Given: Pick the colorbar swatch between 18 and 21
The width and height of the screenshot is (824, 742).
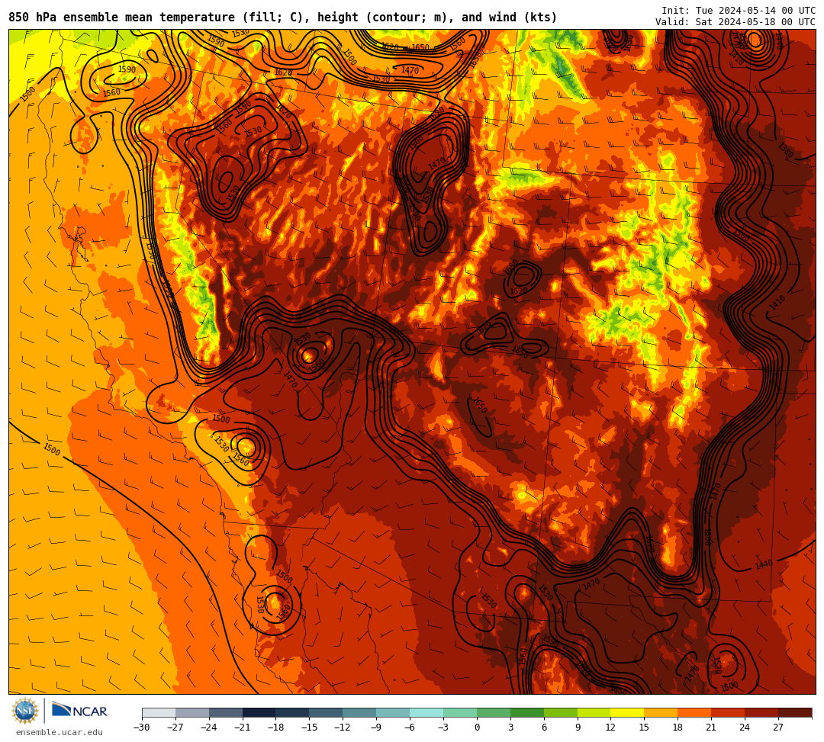Looking at the screenshot, I should [695, 712].
